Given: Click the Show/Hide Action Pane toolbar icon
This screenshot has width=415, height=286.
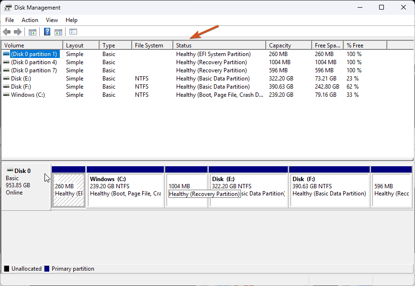Looking at the screenshot, I should [58, 32].
